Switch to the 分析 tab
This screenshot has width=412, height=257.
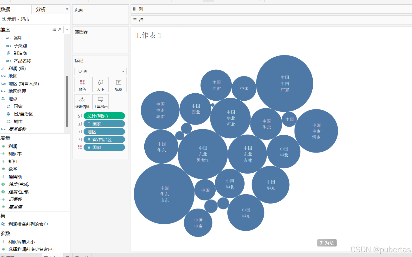(41, 9)
